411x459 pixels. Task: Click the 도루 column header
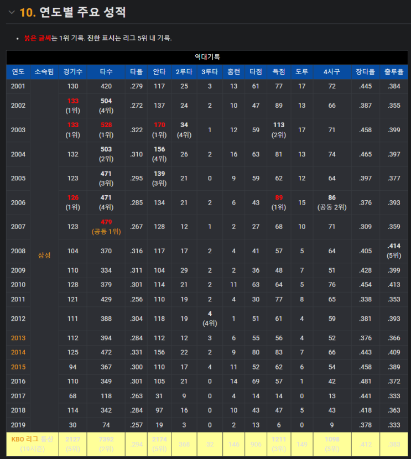click(x=302, y=72)
